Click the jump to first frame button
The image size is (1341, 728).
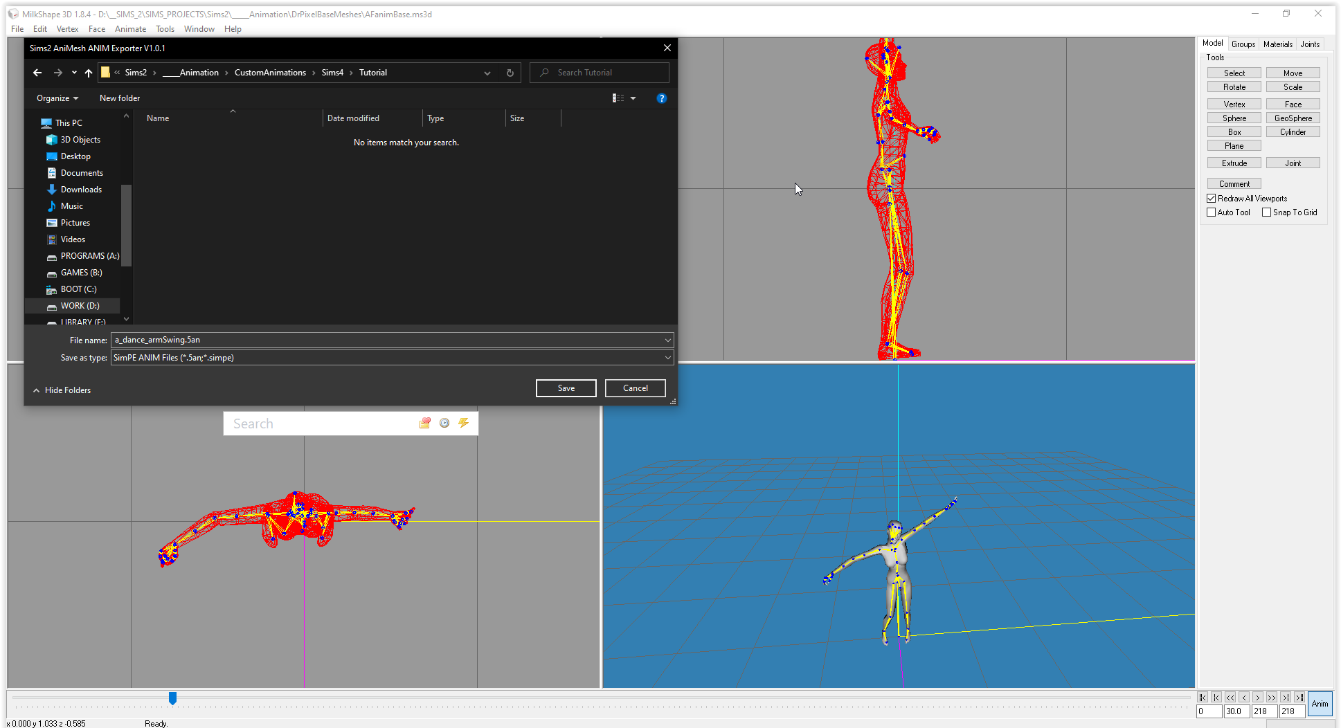(1203, 698)
